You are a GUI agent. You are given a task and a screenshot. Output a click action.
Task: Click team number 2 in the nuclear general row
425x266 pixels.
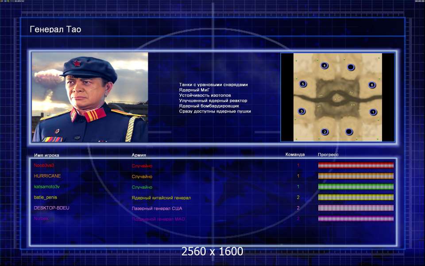pos(298,197)
